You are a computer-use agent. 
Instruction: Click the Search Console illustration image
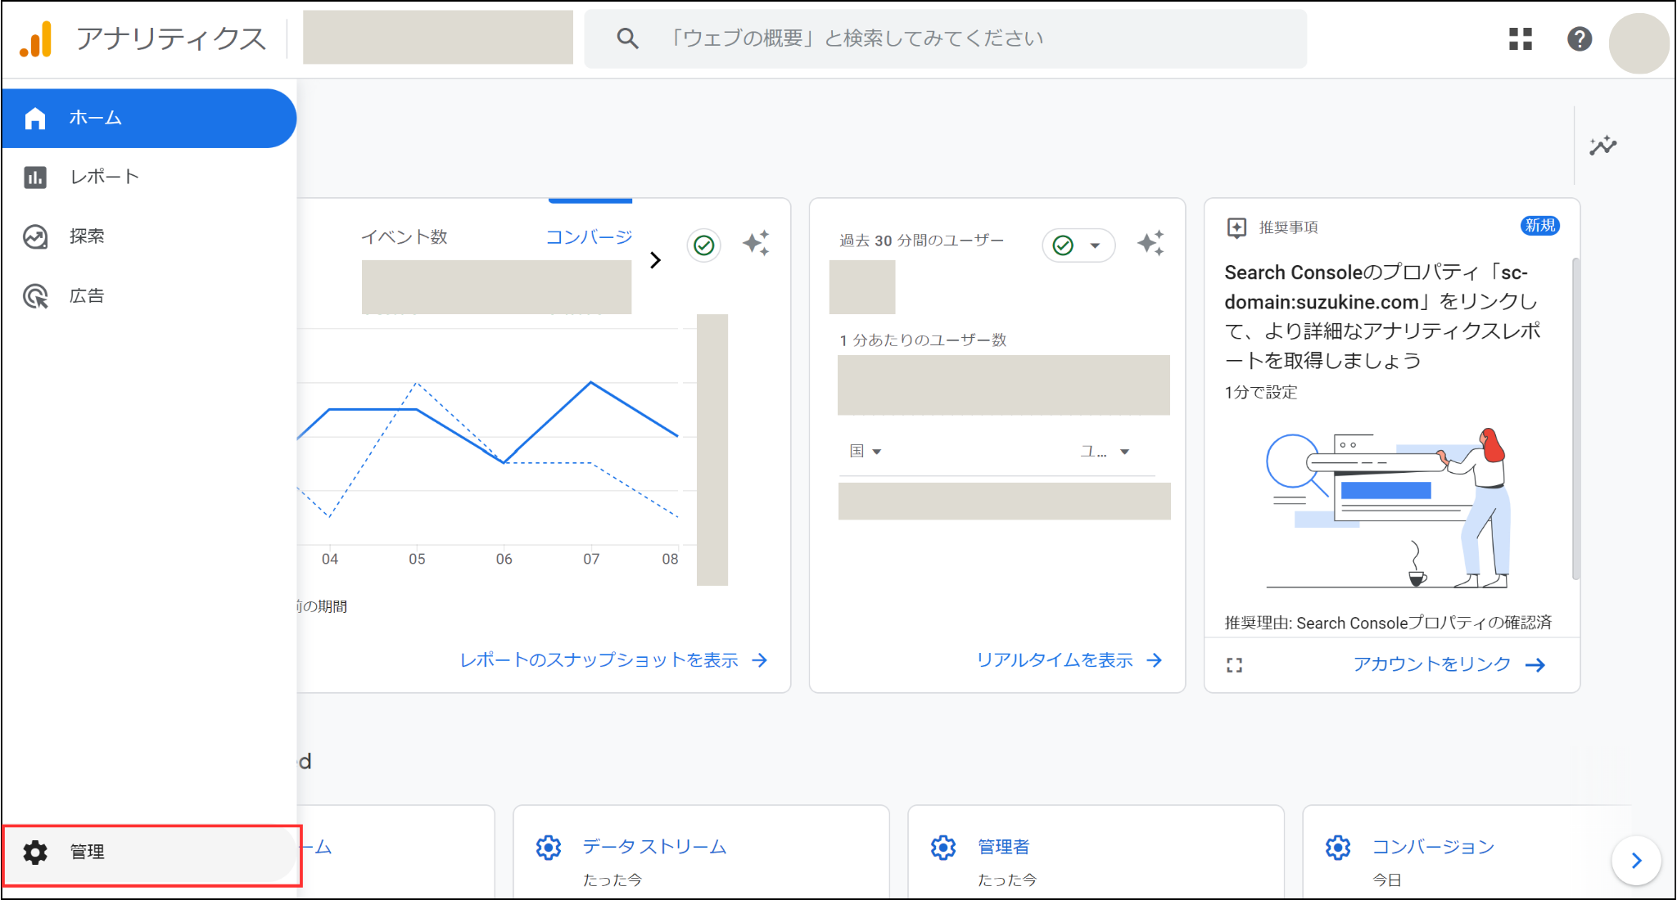tap(1389, 507)
